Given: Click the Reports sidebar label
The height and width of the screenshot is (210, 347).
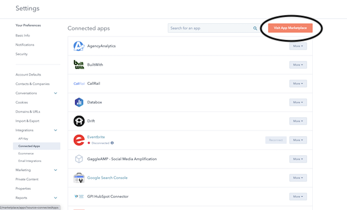Looking at the screenshot, I should tap(21, 198).
